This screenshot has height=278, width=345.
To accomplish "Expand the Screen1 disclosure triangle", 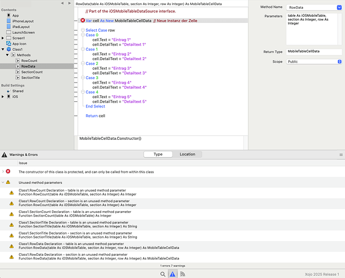I will point(3,38).
